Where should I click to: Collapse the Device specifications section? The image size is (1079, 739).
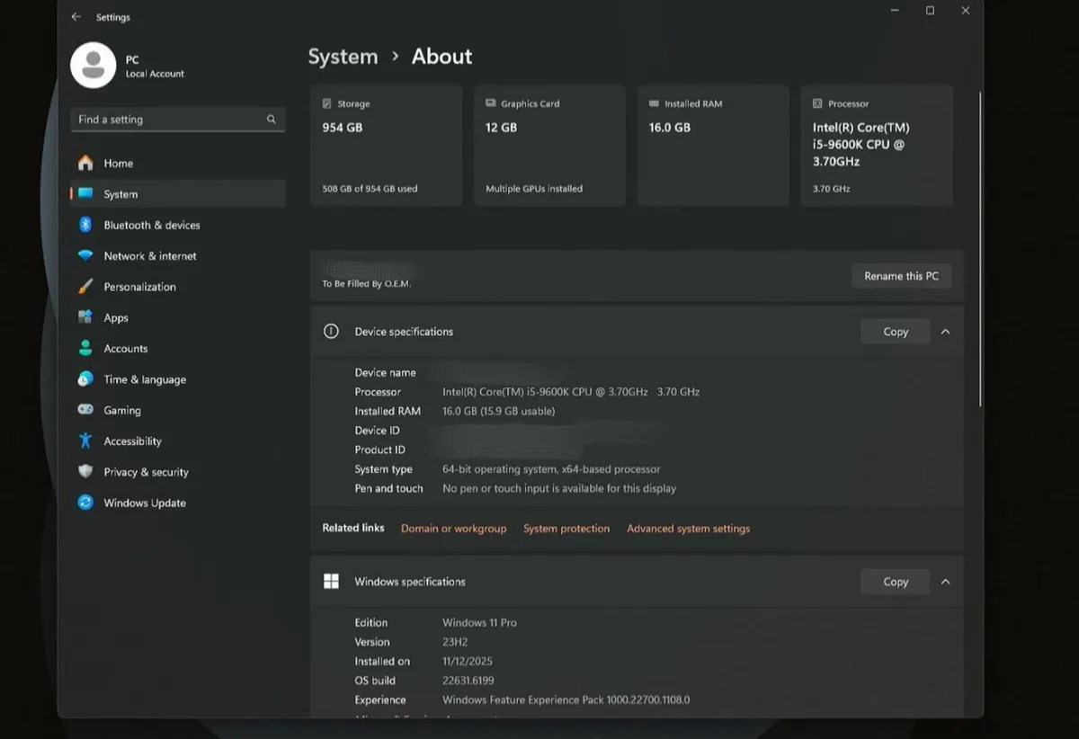[x=945, y=332]
